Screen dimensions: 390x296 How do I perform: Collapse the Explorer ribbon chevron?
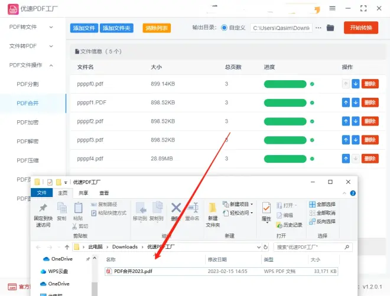point(344,193)
